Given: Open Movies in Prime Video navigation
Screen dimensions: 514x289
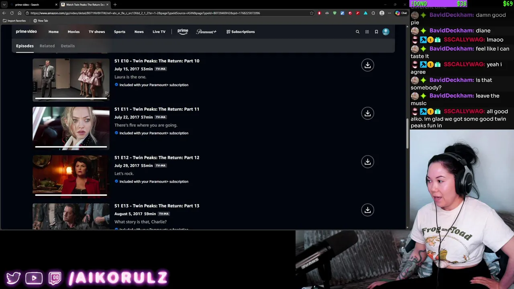Looking at the screenshot, I should coord(73,32).
